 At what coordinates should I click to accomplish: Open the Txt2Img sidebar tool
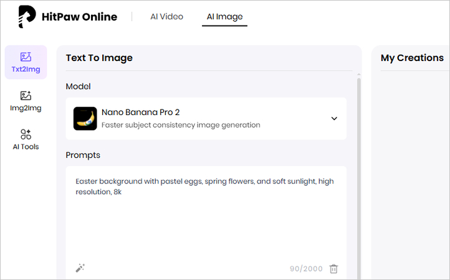tap(26, 62)
